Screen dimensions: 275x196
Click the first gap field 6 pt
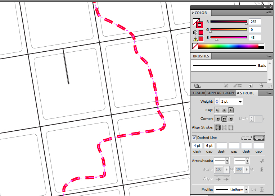(x=209, y=146)
